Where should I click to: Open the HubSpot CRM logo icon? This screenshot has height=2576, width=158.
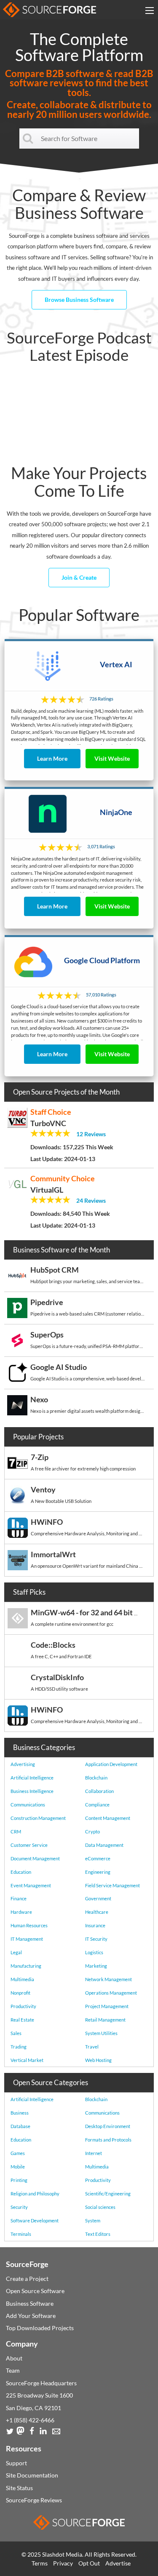tap(17, 1276)
